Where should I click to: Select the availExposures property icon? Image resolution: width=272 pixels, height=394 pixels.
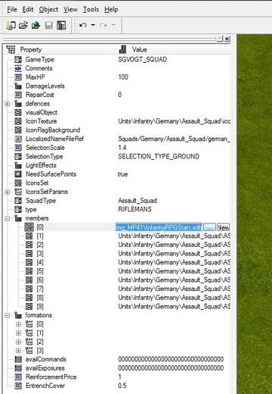point(18,368)
